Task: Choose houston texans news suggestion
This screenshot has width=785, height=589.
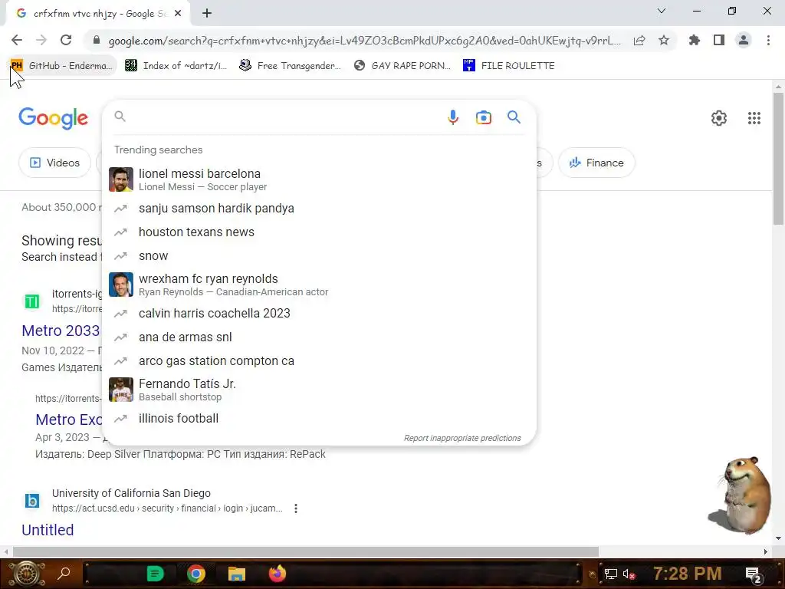Action: pyautogui.click(x=319, y=232)
